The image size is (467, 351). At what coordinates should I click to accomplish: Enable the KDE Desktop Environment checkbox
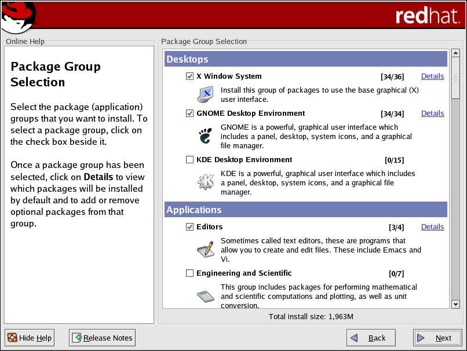tap(189, 160)
